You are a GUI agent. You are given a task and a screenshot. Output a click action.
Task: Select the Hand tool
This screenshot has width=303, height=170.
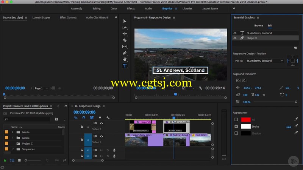[x=125, y=59]
